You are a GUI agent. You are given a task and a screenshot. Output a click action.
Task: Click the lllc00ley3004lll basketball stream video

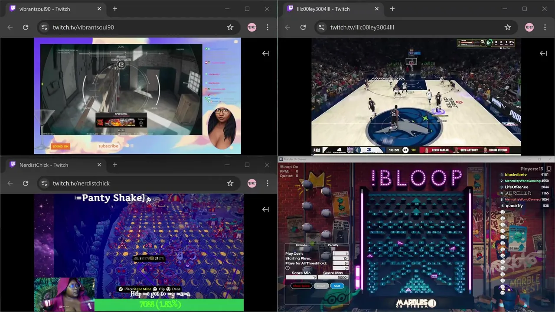point(416,96)
